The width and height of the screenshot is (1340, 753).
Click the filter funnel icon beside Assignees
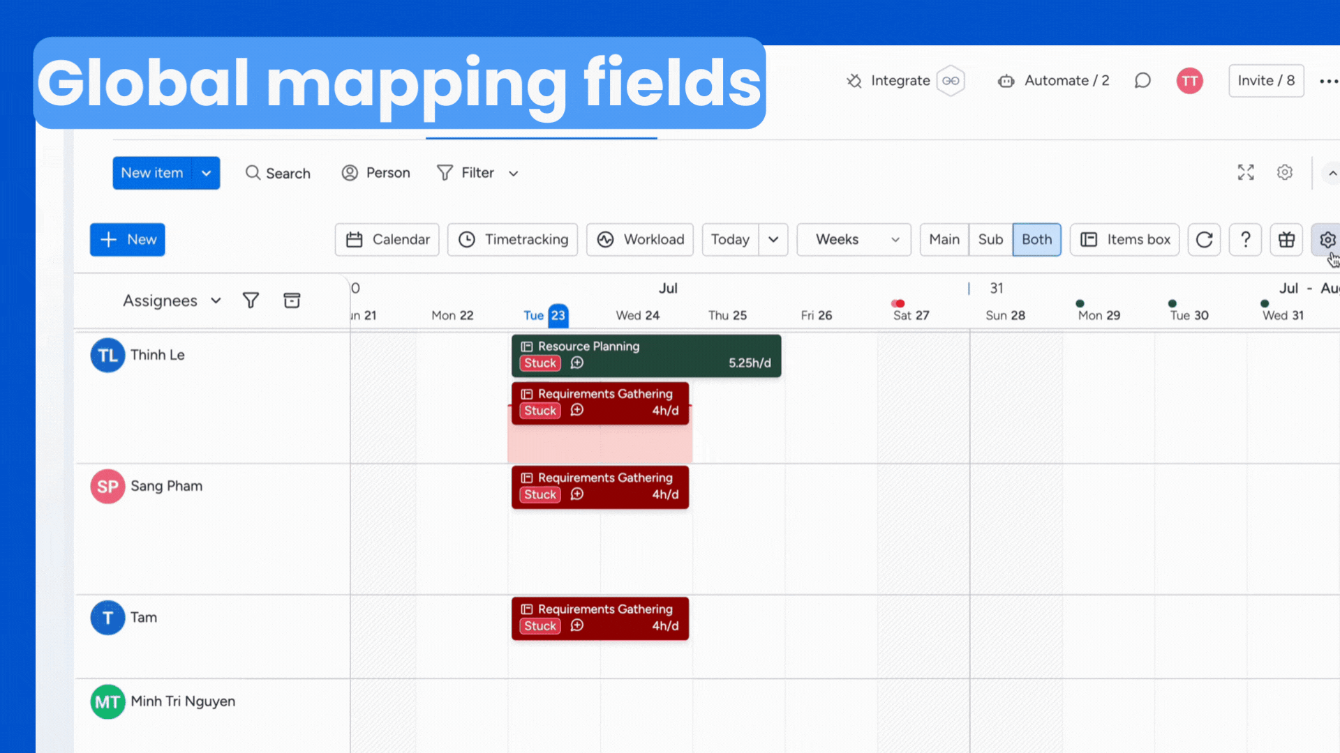251,300
